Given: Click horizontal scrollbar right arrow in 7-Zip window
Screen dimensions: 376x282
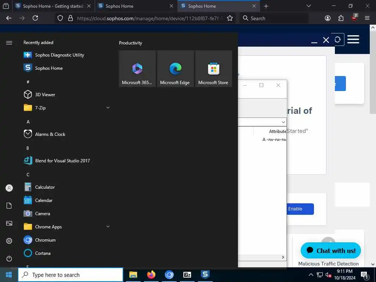Looking at the screenshot, I should pyautogui.click(x=283, y=257).
